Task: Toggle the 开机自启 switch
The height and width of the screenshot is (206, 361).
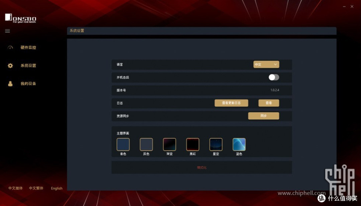Action: [x=274, y=77]
